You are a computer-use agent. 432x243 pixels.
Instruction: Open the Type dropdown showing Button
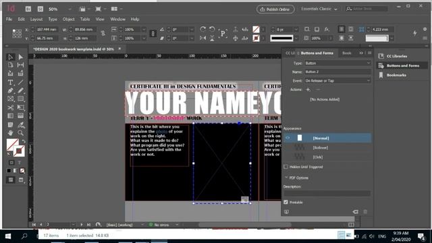(337, 63)
